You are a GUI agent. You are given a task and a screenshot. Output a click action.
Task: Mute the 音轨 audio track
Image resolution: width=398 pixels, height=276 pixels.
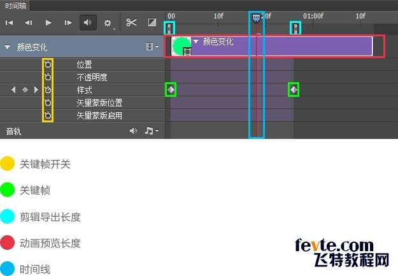pyautogui.click(x=133, y=131)
